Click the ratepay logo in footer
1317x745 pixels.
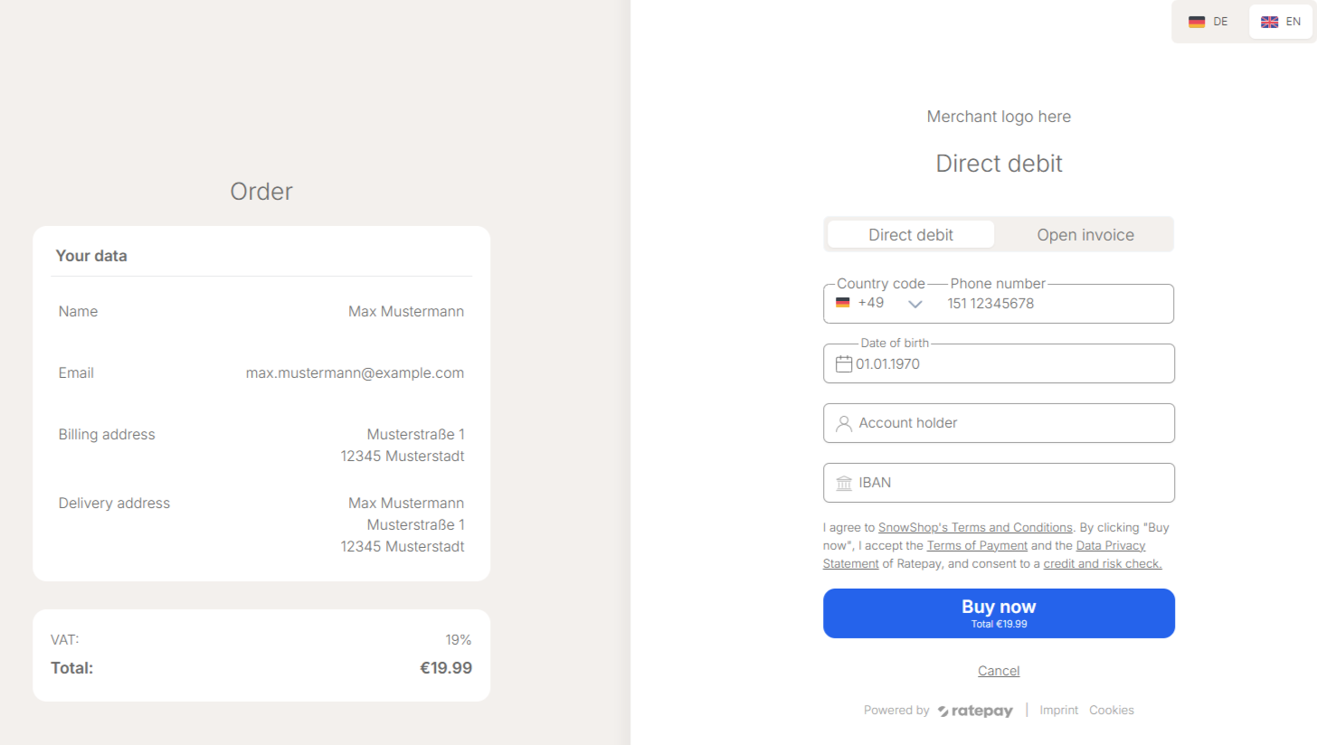(x=975, y=711)
